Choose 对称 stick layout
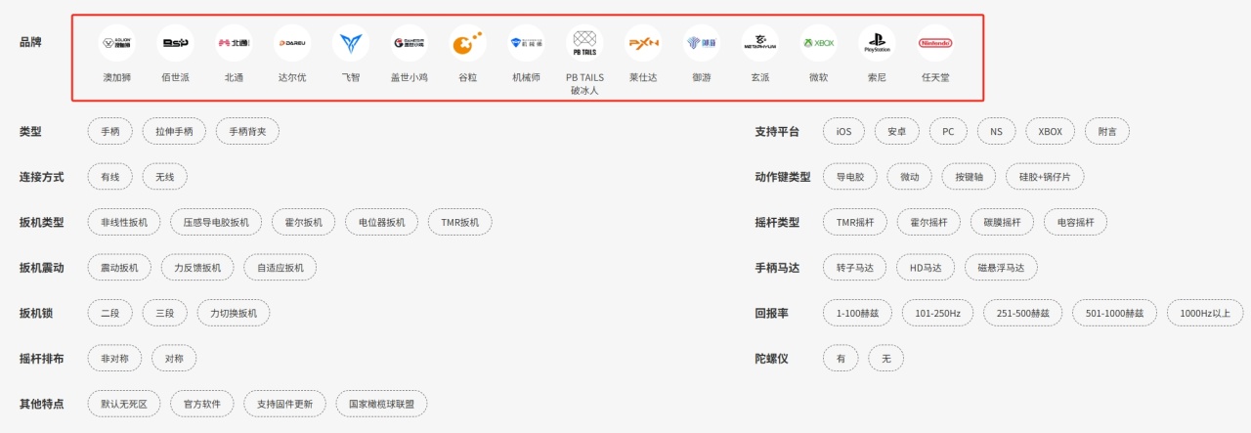This screenshot has width=1251, height=433. (x=174, y=359)
